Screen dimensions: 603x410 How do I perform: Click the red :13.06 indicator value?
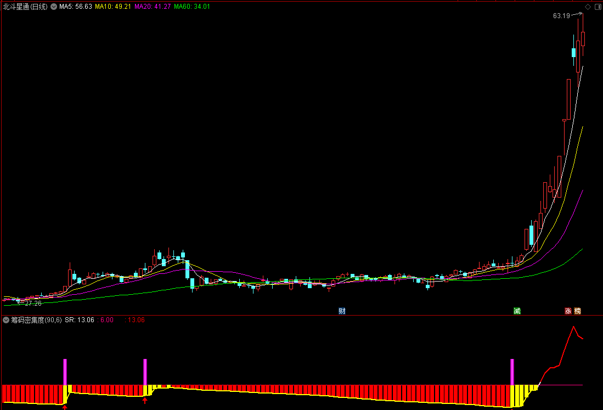pyautogui.click(x=134, y=320)
